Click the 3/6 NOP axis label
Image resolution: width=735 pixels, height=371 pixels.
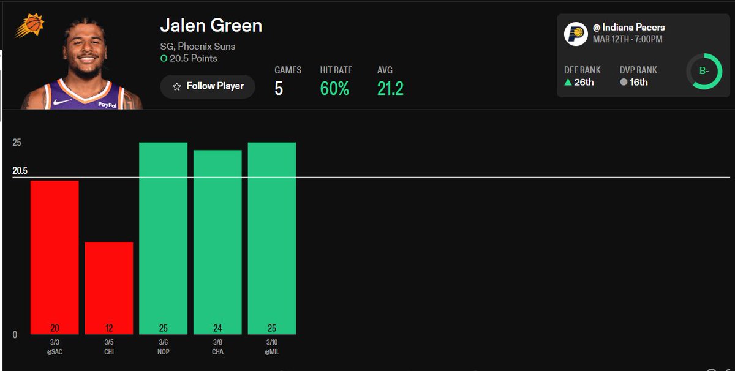tap(163, 347)
